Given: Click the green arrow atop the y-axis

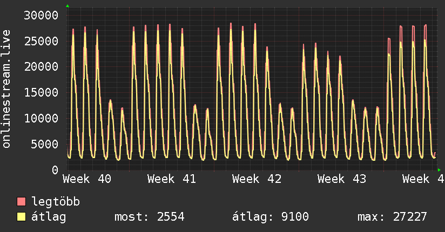Looking at the screenshot, I should [68, 6].
